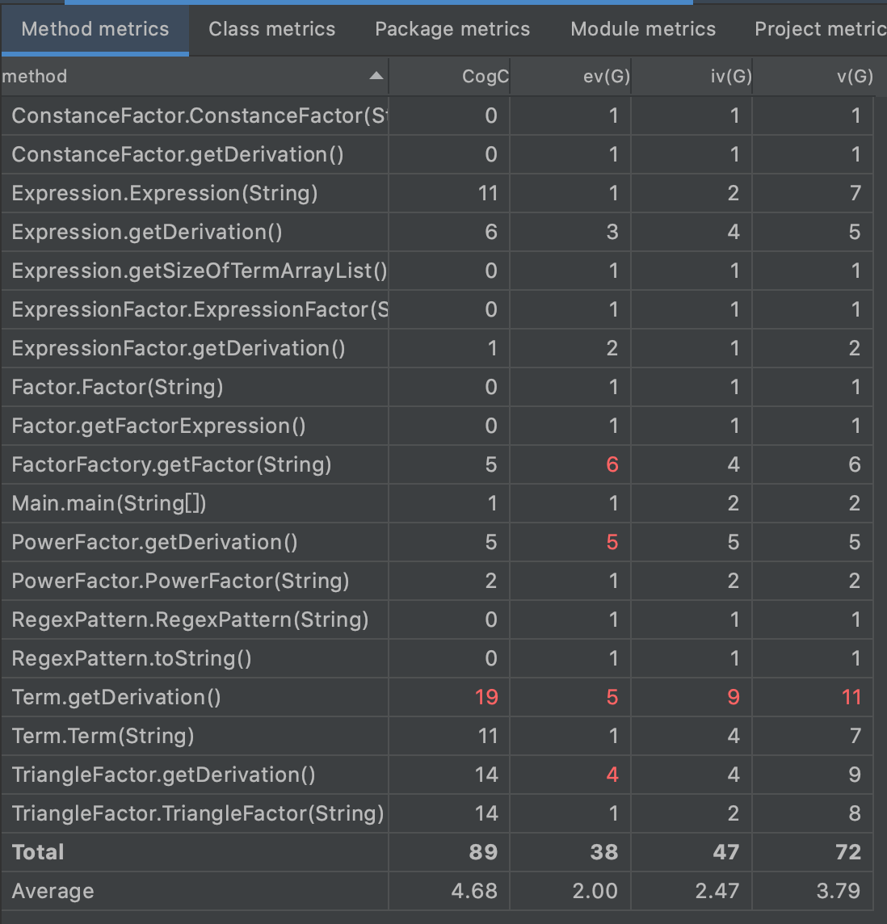Select the Main.main(String[]) method row
The width and height of the screenshot is (887, 924).
pyautogui.click(x=109, y=503)
